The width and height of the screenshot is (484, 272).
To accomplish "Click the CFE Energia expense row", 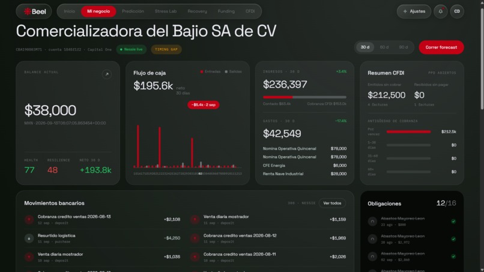I will [x=304, y=166].
